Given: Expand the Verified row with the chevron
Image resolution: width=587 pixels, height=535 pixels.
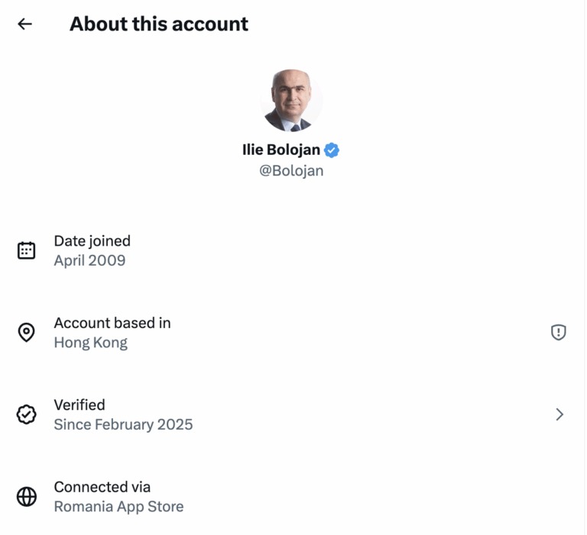Looking at the screenshot, I should 559,414.
